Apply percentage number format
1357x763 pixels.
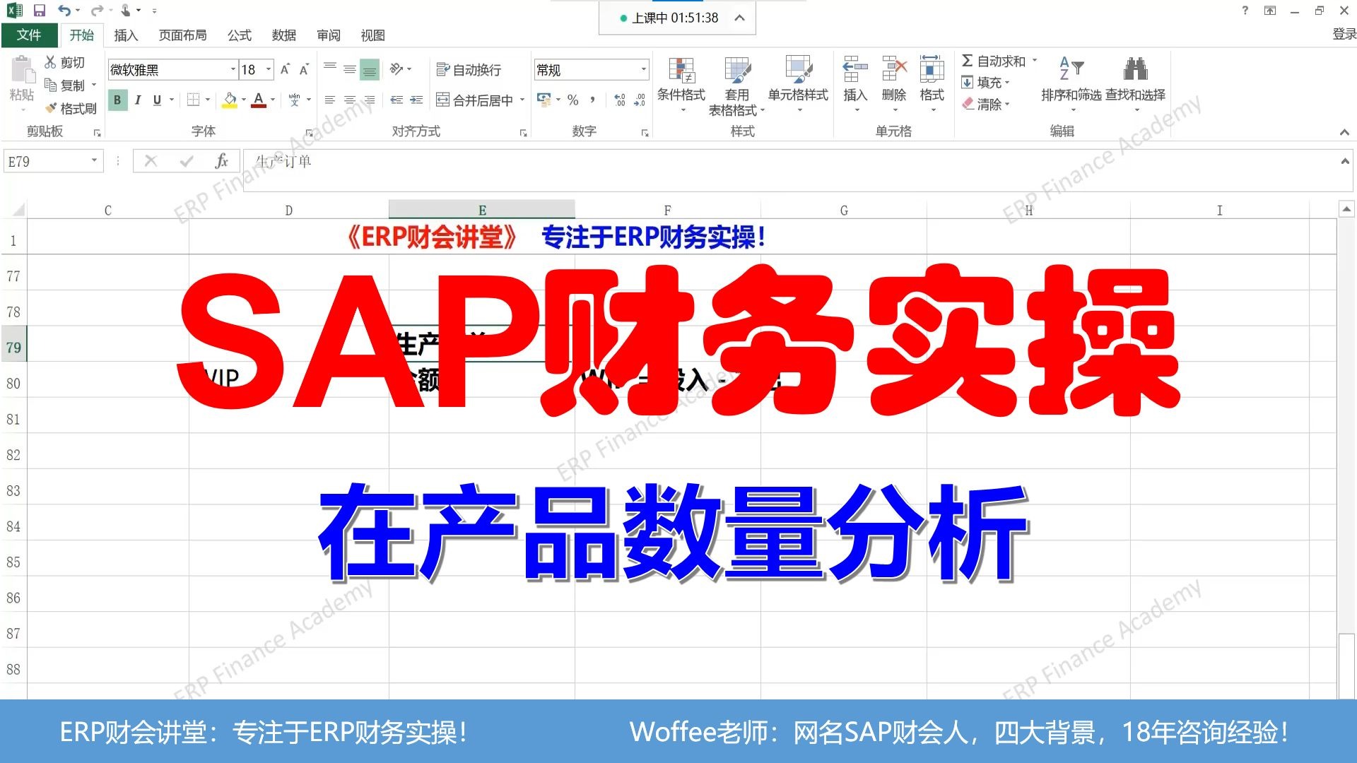[x=572, y=100]
